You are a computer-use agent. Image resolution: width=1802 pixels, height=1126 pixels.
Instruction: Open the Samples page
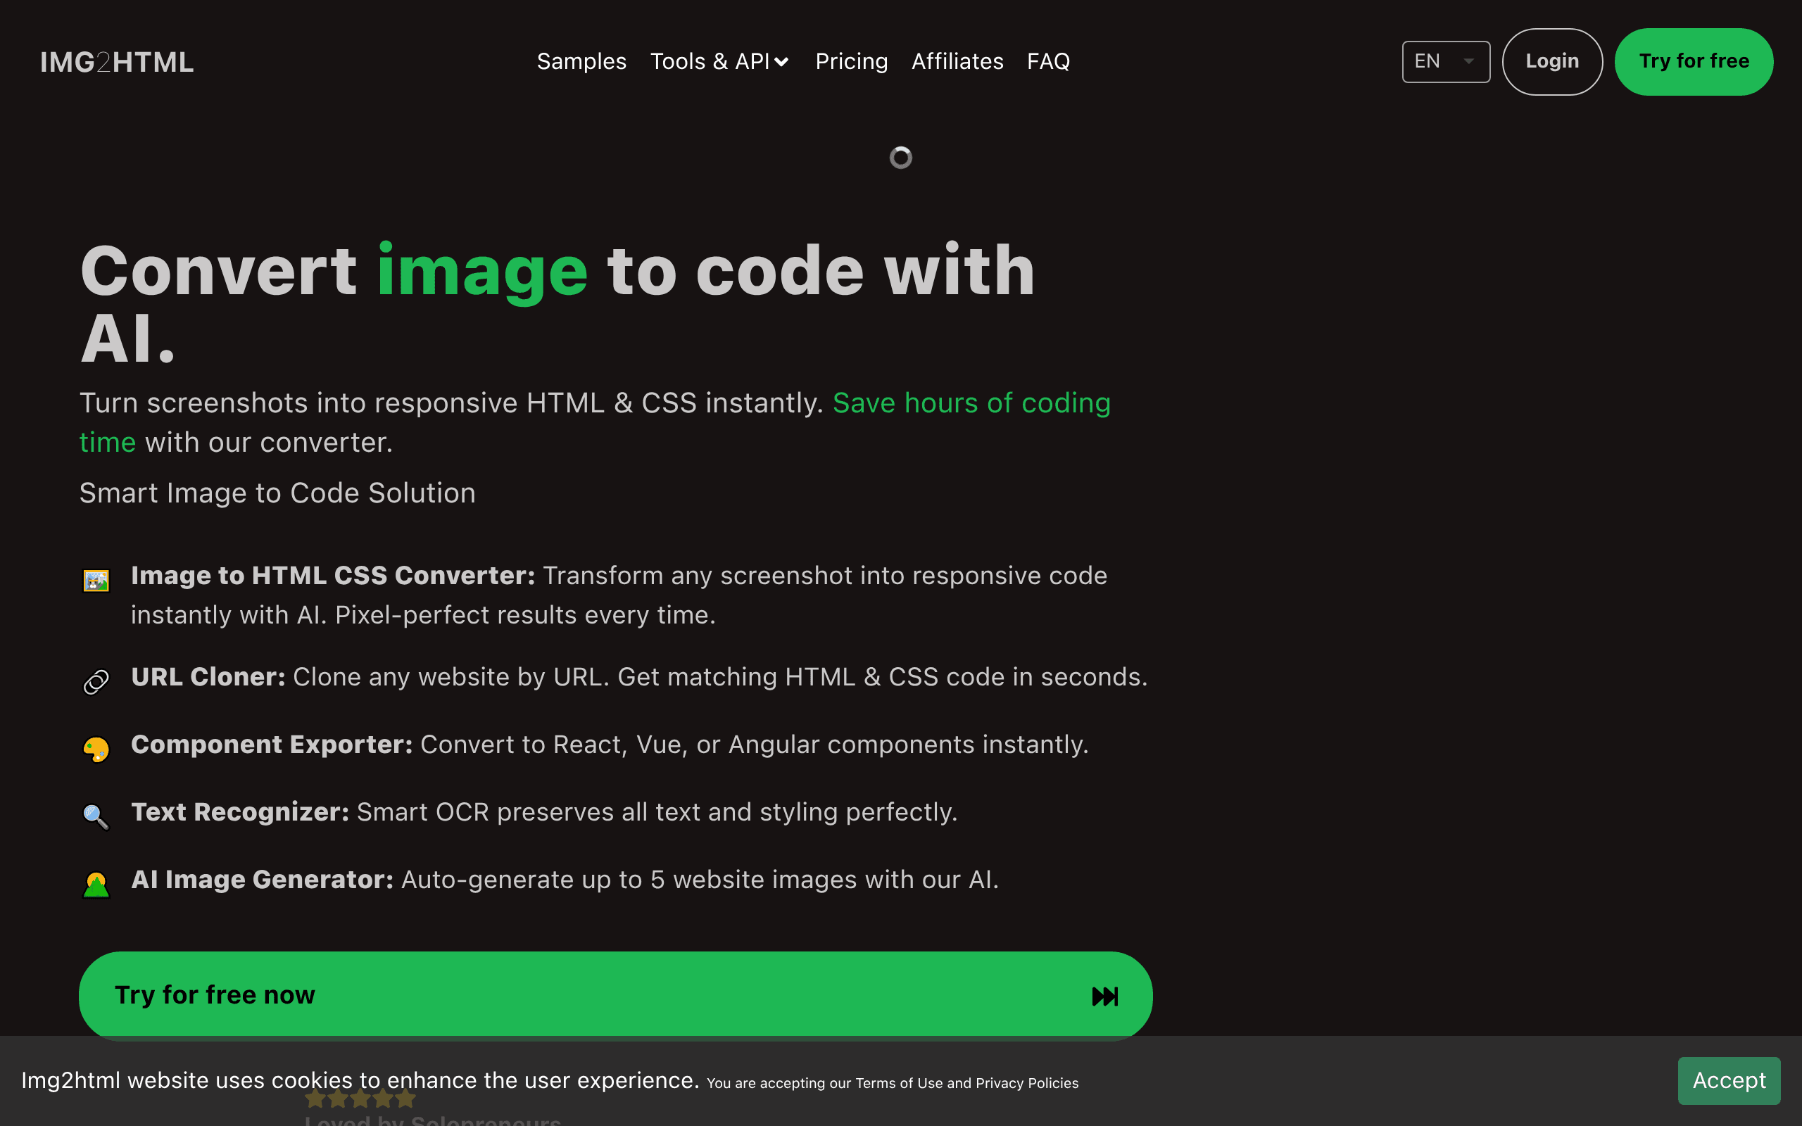point(581,61)
